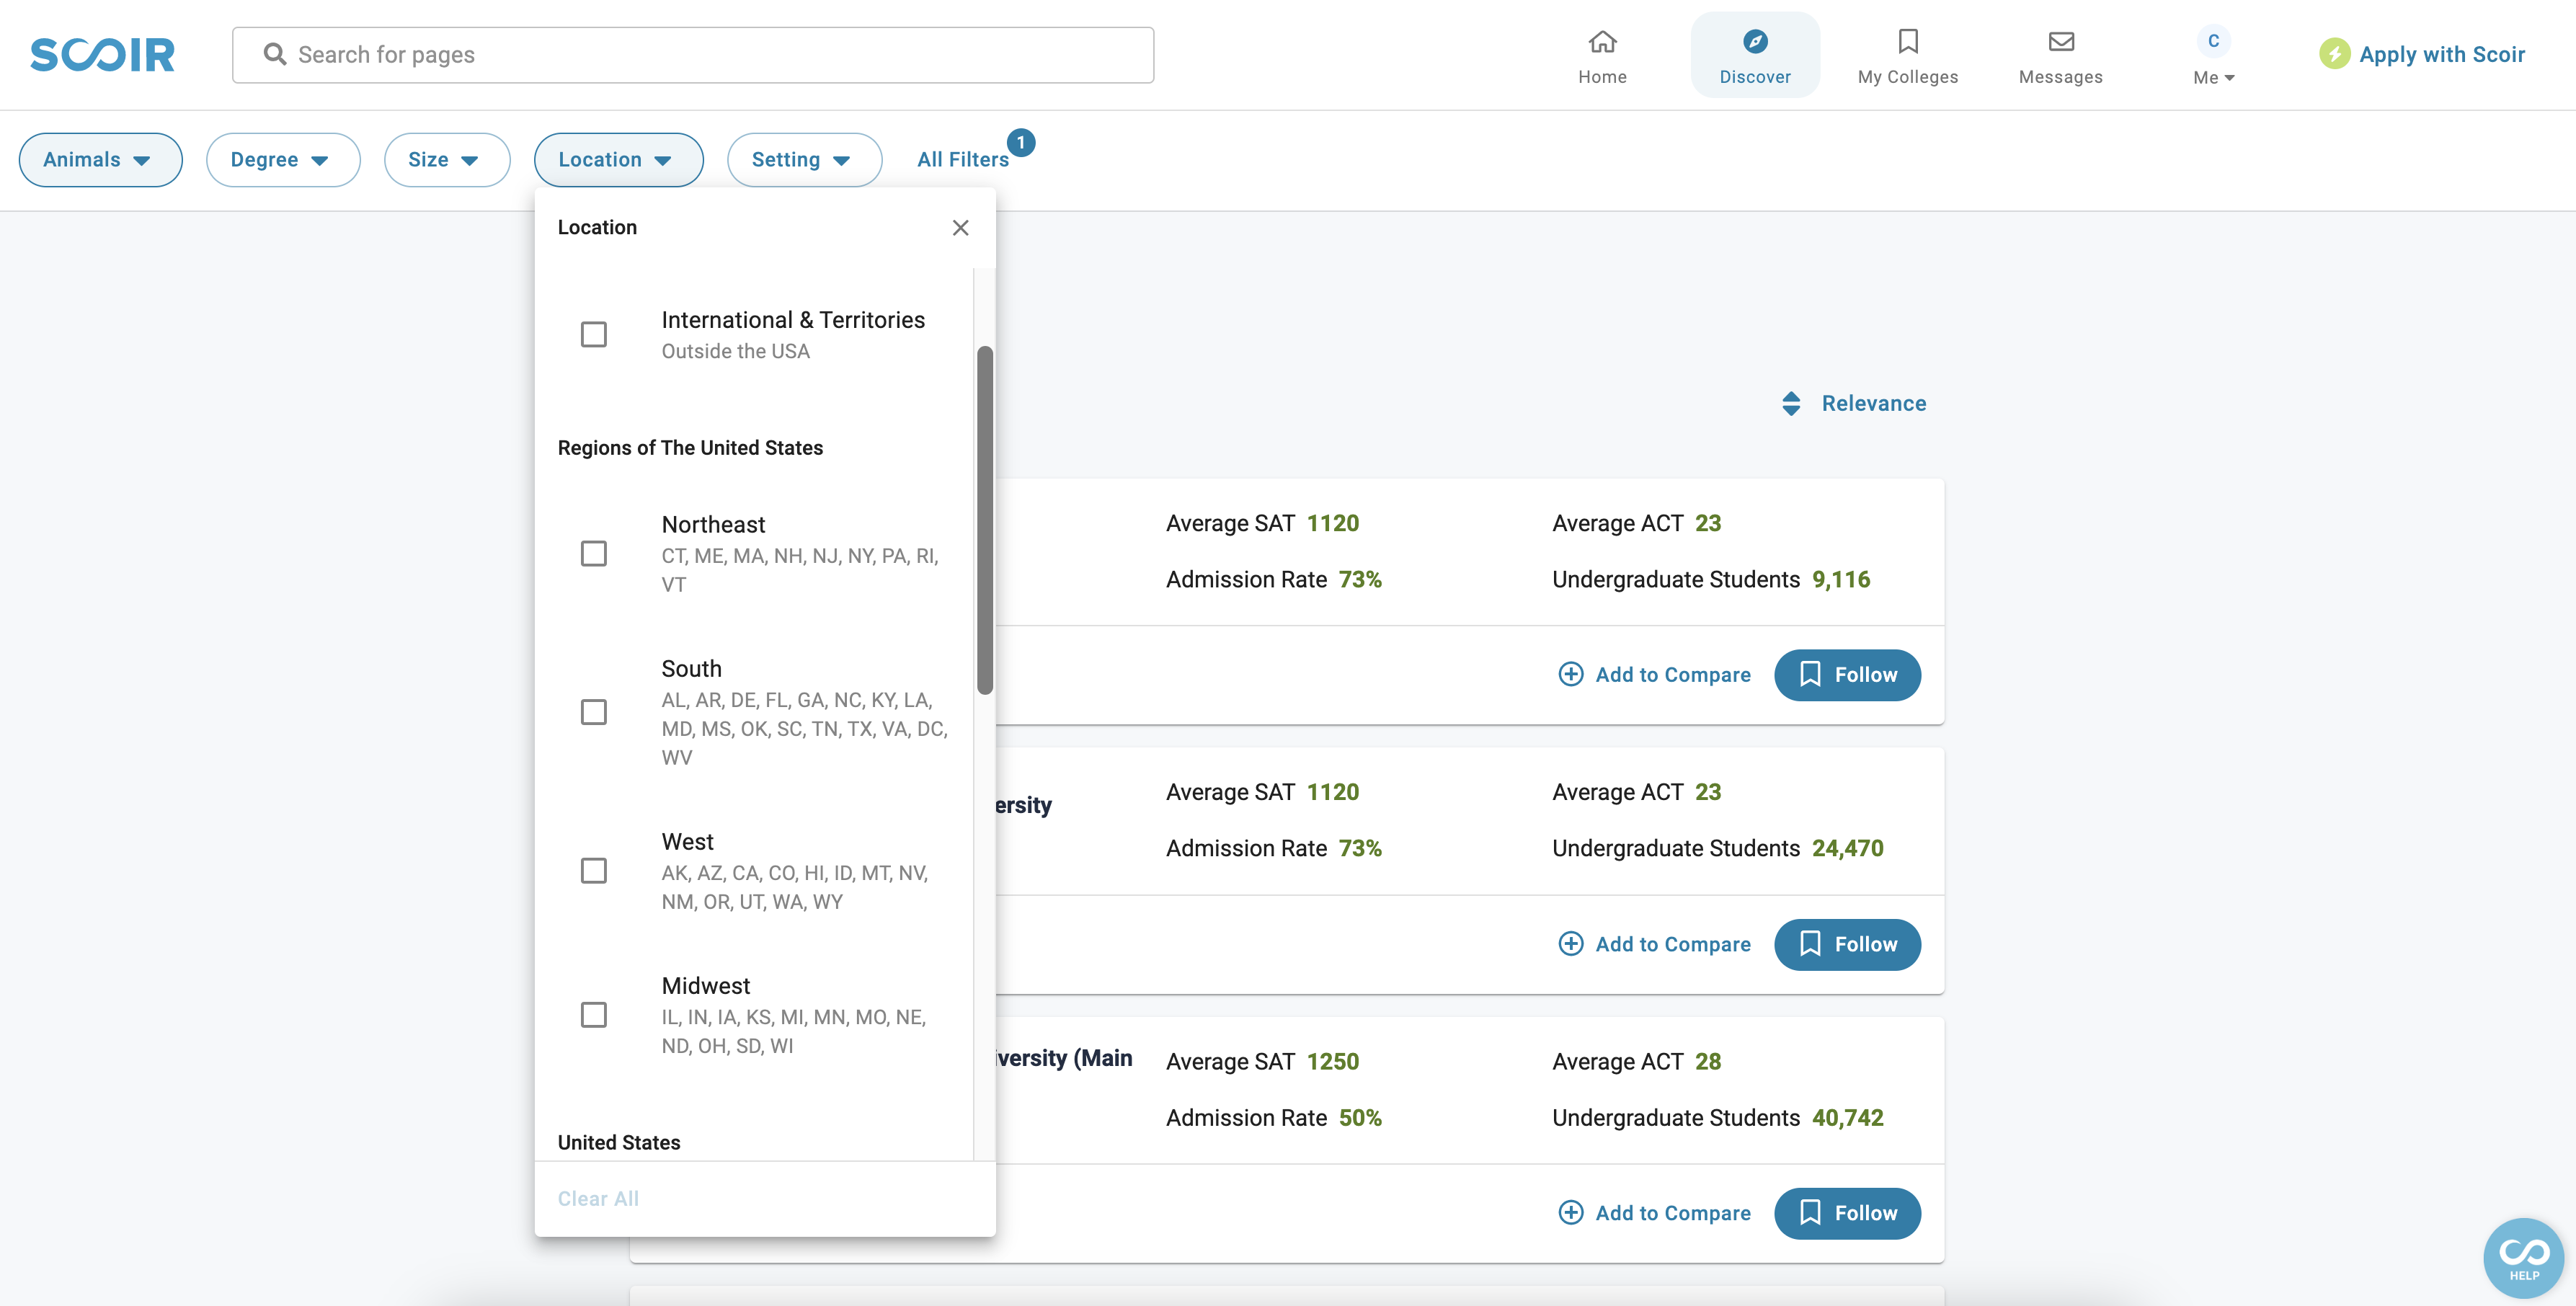Image resolution: width=2576 pixels, height=1306 pixels.
Task: Click the Apply with Scoir button icon
Action: click(x=2335, y=53)
